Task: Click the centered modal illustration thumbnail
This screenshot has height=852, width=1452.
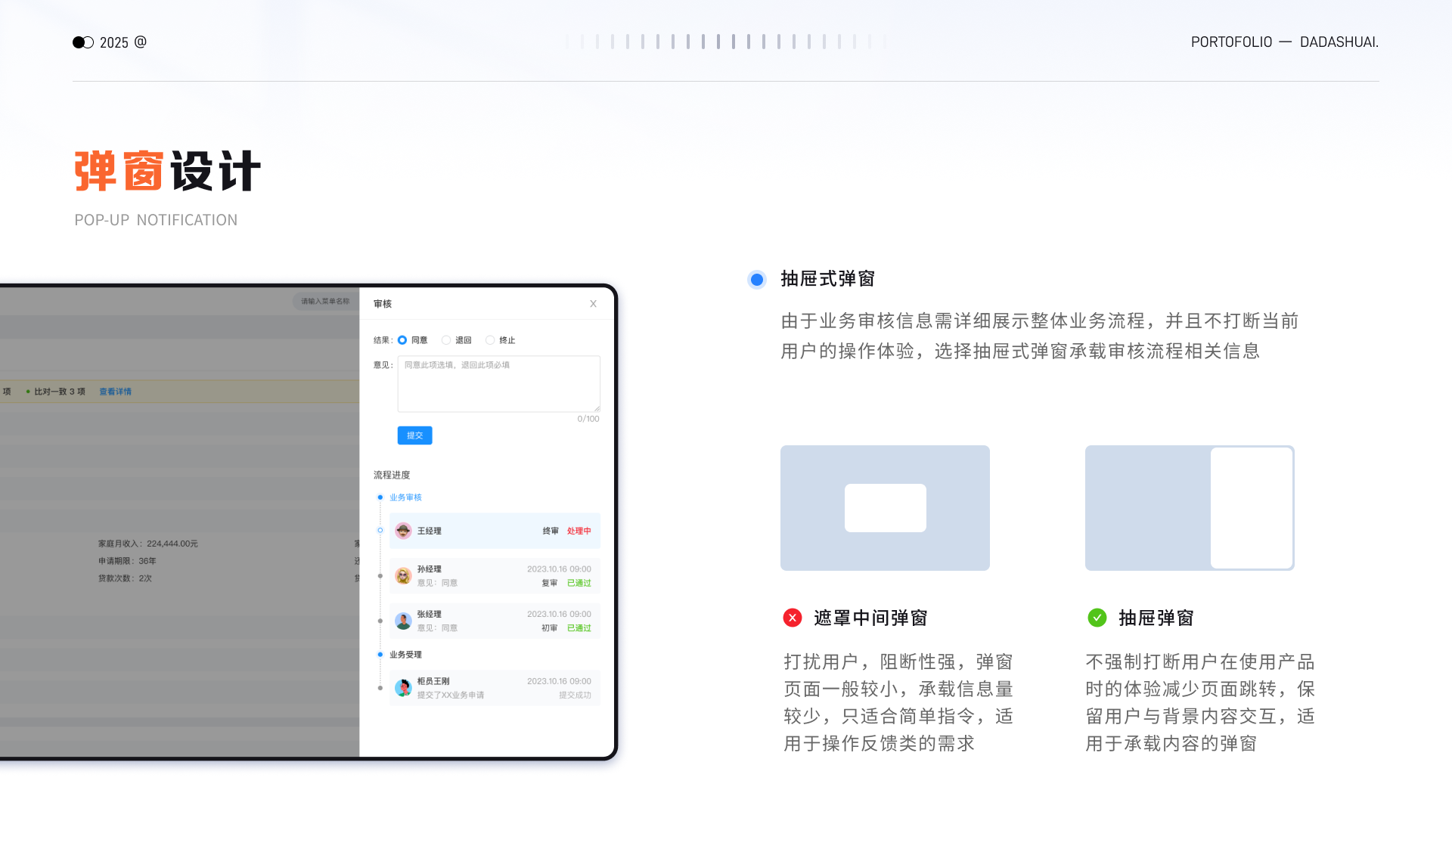Action: click(x=885, y=508)
